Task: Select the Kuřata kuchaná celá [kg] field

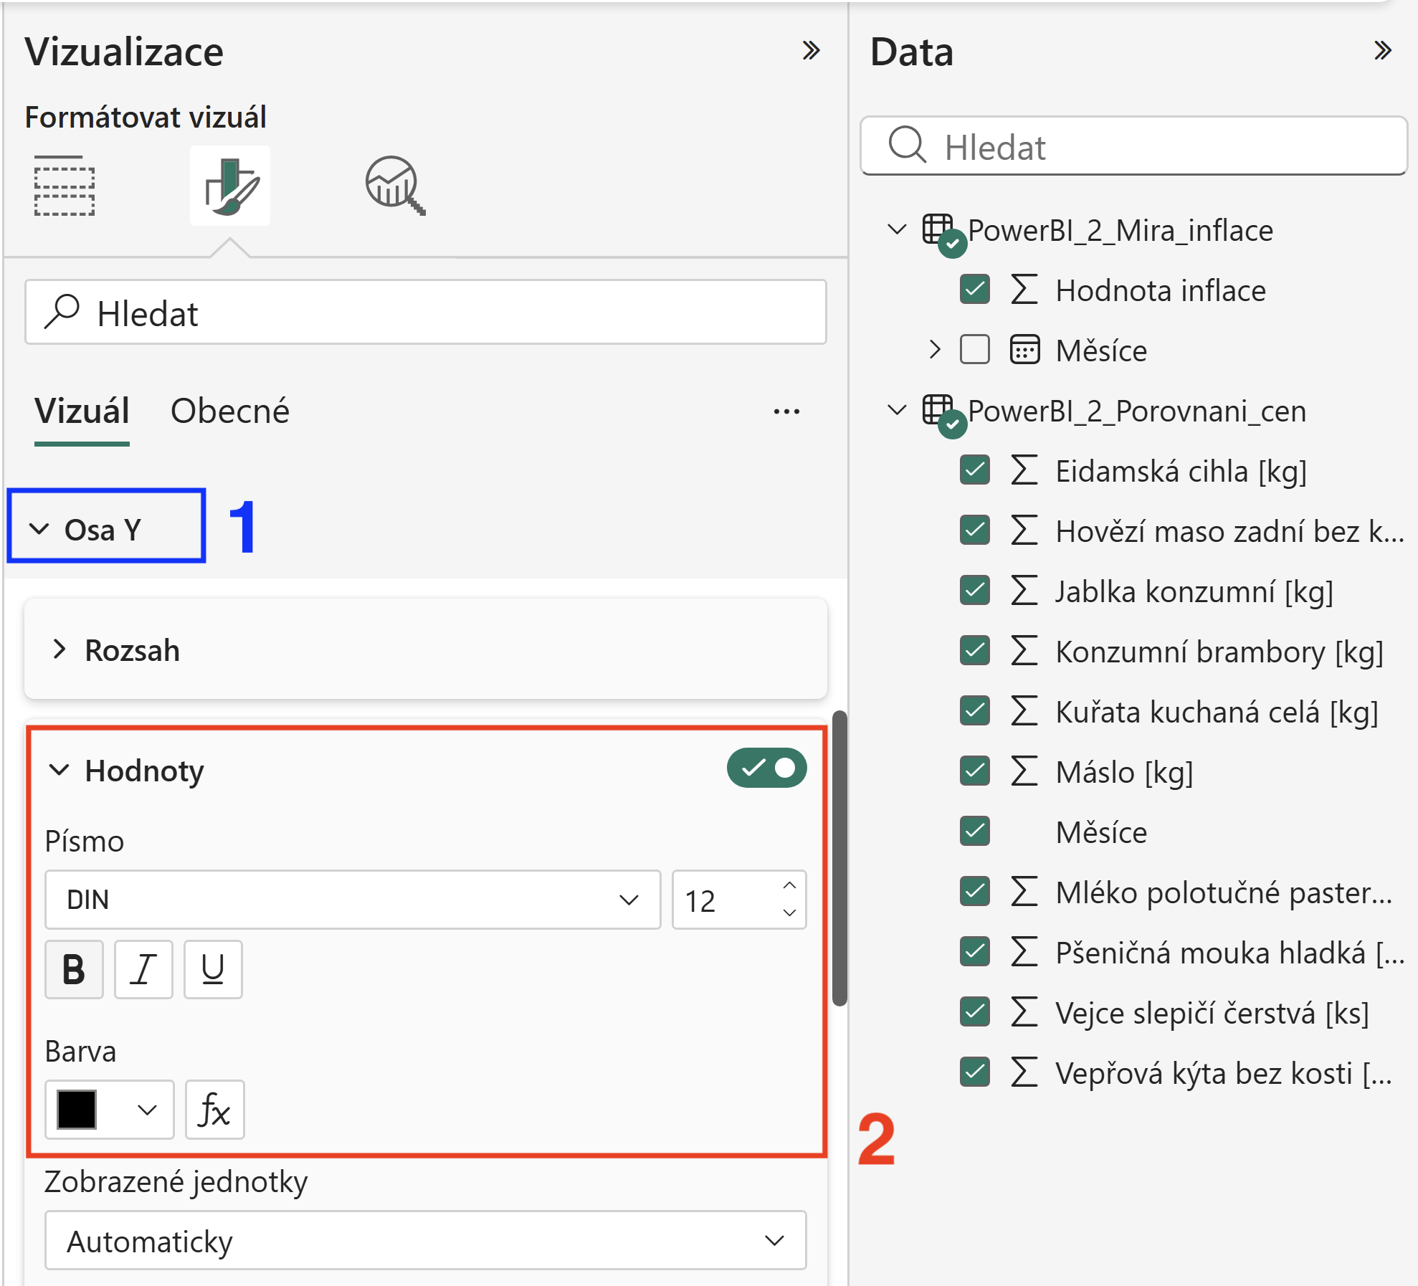Action: pyautogui.click(x=1217, y=712)
